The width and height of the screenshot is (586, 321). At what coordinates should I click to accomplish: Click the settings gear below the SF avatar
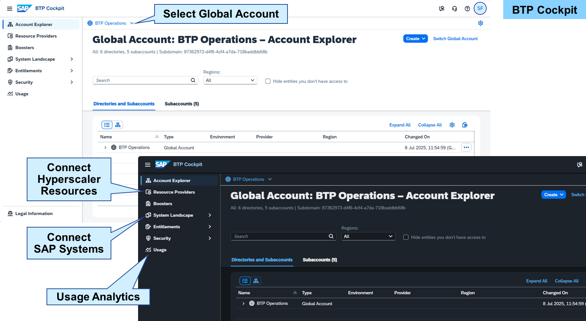(481, 23)
